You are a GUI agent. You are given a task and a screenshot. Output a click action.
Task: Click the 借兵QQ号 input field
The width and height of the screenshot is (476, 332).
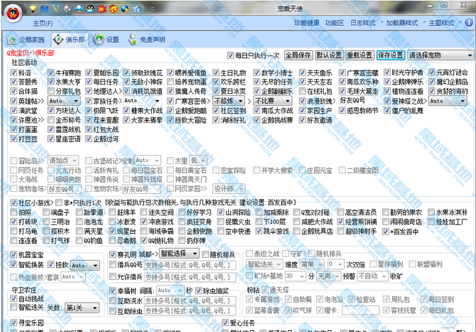190,265
